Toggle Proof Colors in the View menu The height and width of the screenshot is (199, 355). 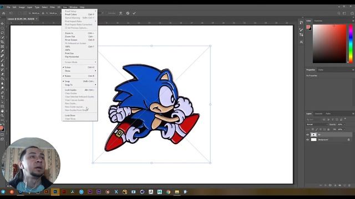(79, 14)
